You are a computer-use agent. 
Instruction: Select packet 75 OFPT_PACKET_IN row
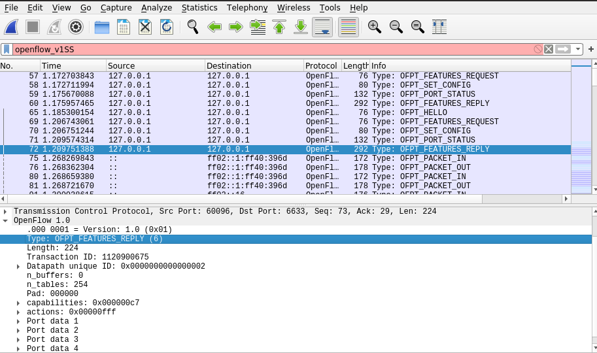click(286, 158)
